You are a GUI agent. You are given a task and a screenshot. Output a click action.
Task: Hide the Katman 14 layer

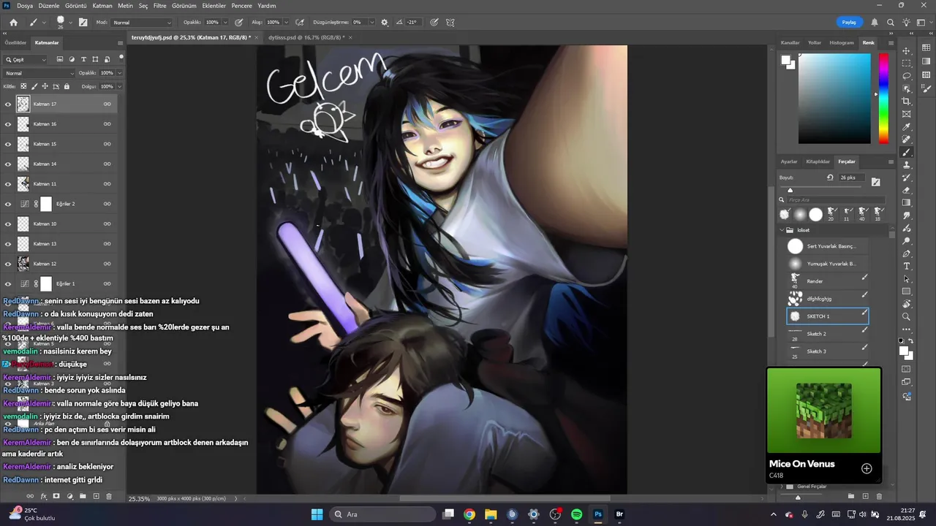[x=8, y=164]
